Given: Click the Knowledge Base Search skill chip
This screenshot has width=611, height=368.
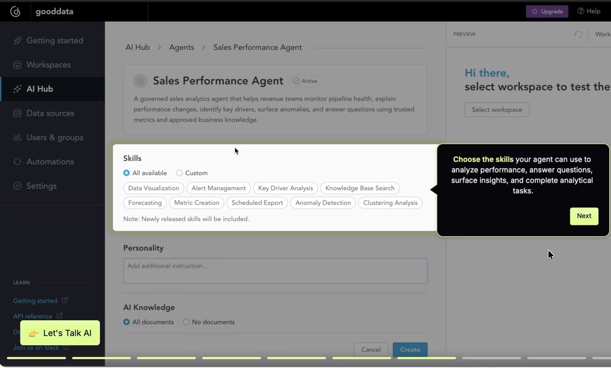Looking at the screenshot, I should [360, 188].
